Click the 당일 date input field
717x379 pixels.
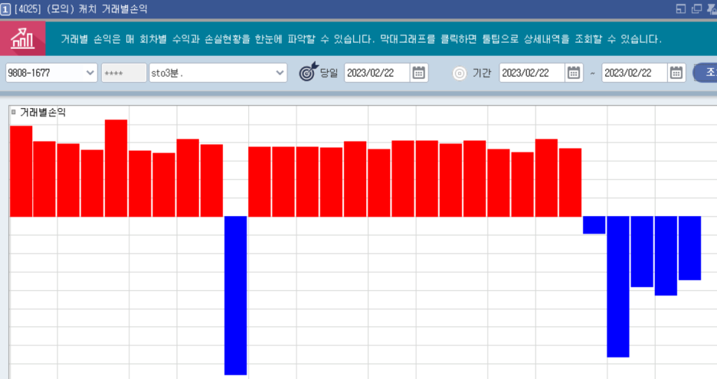point(377,73)
